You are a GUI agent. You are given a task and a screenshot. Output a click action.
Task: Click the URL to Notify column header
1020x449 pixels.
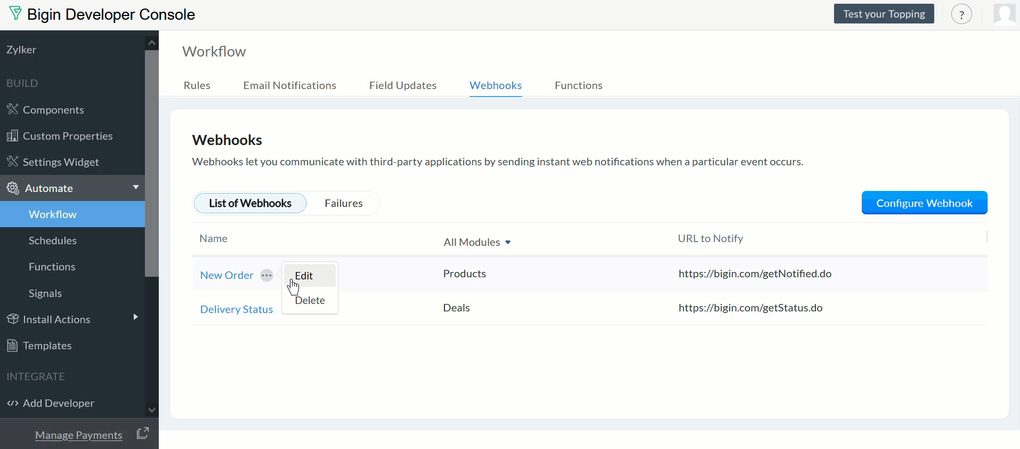tap(710, 238)
